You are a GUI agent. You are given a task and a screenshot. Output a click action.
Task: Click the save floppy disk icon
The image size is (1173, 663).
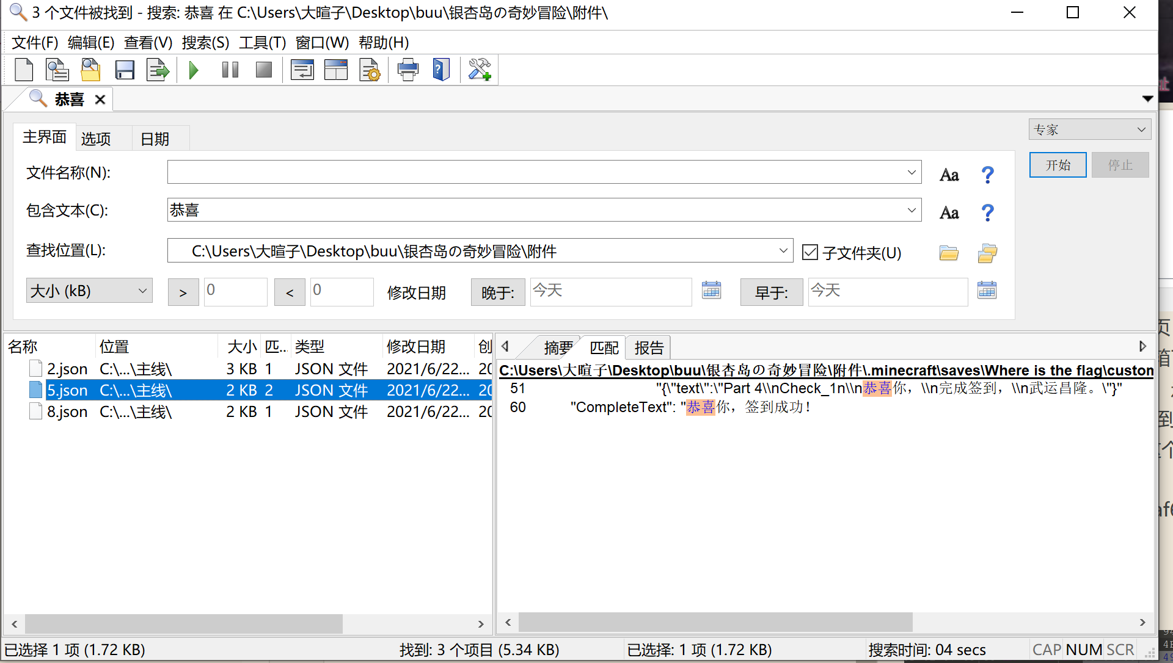tap(125, 70)
